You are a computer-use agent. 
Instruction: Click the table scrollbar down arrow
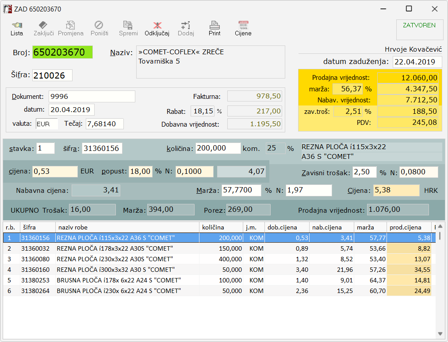click(x=440, y=333)
